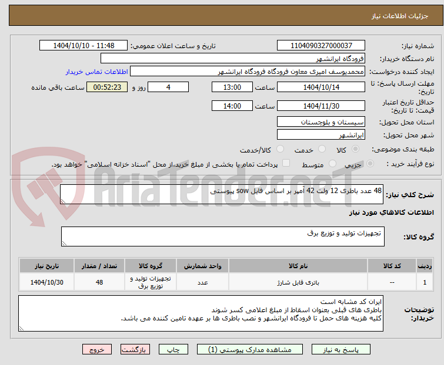Click the row number cell 1
Screen dimensions: 444x365
[x=425, y=282]
